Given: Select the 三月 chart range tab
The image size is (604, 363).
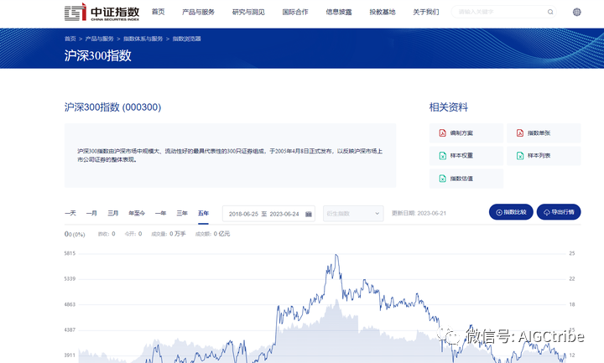Looking at the screenshot, I should pos(113,213).
